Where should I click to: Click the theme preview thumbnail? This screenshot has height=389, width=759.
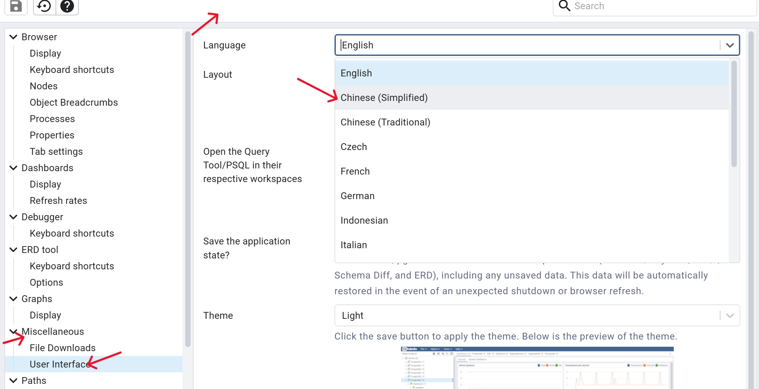pos(537,368)
